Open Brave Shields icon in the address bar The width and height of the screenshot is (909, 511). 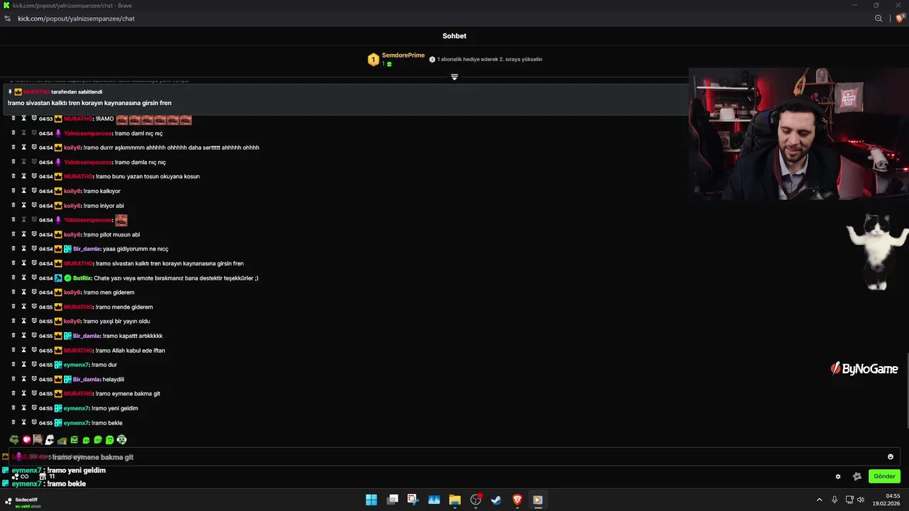pyautogui.click(x=900, y=18)
